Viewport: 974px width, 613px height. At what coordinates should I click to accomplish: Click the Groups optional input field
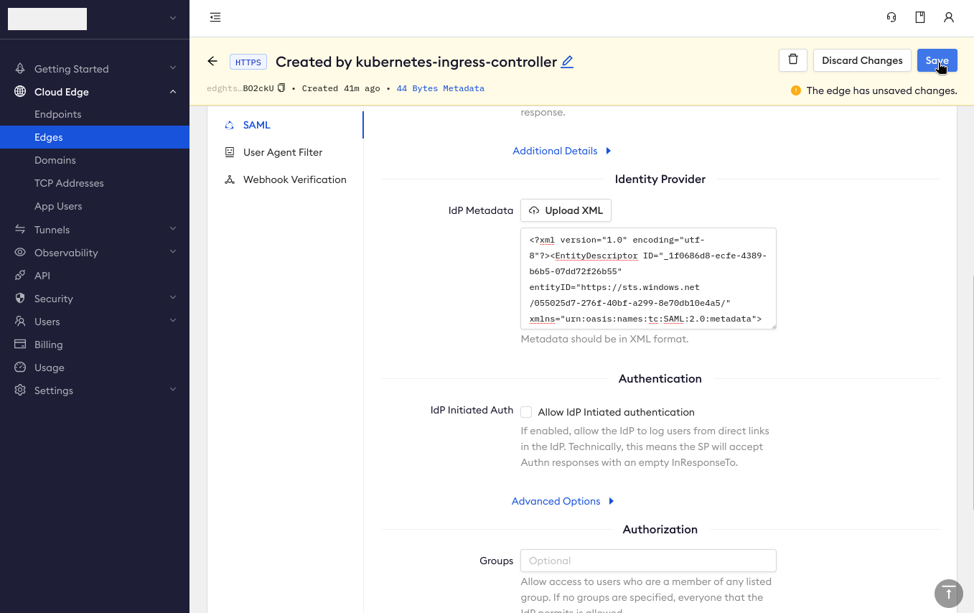(x=647, y=561)
